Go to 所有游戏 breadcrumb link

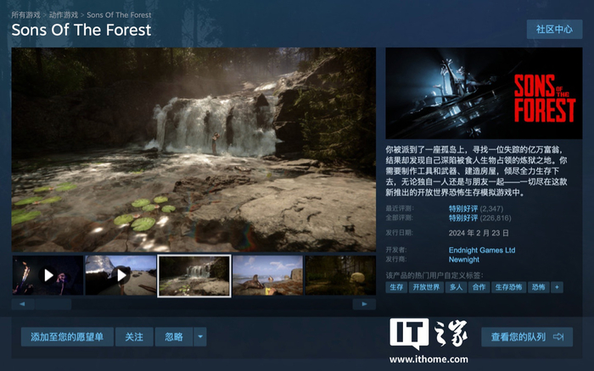pos(25,14)
